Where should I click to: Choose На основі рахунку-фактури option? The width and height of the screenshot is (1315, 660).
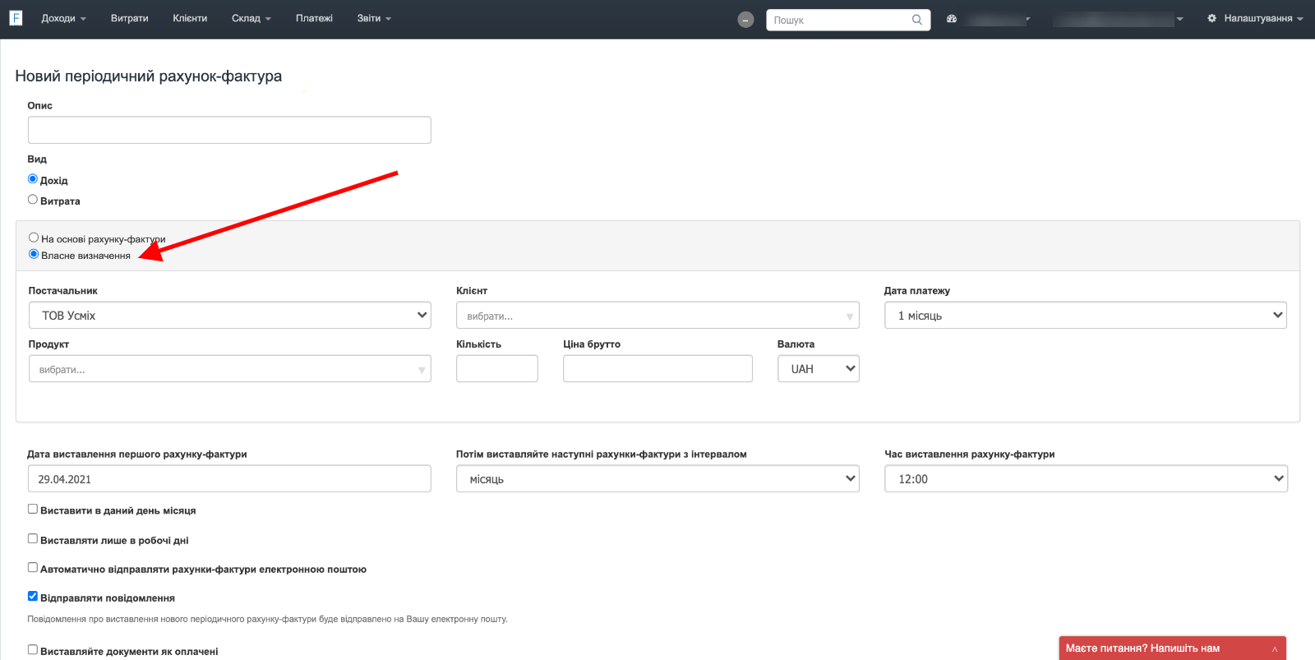[34, 238]
